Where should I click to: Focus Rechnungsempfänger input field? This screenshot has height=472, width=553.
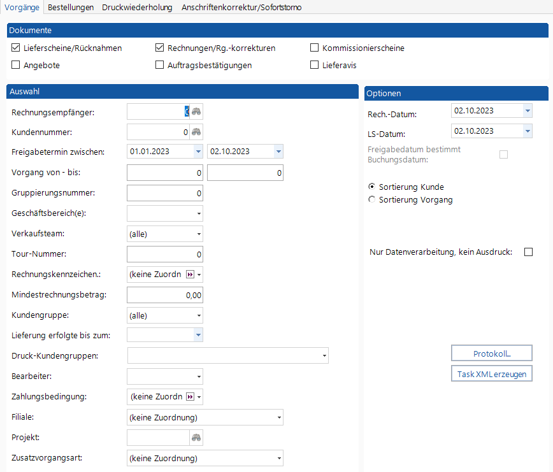click(159, 112)
